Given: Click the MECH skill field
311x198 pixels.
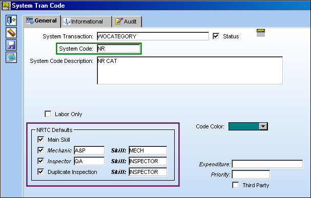Looking at the screenshot, I should point(148,150).
